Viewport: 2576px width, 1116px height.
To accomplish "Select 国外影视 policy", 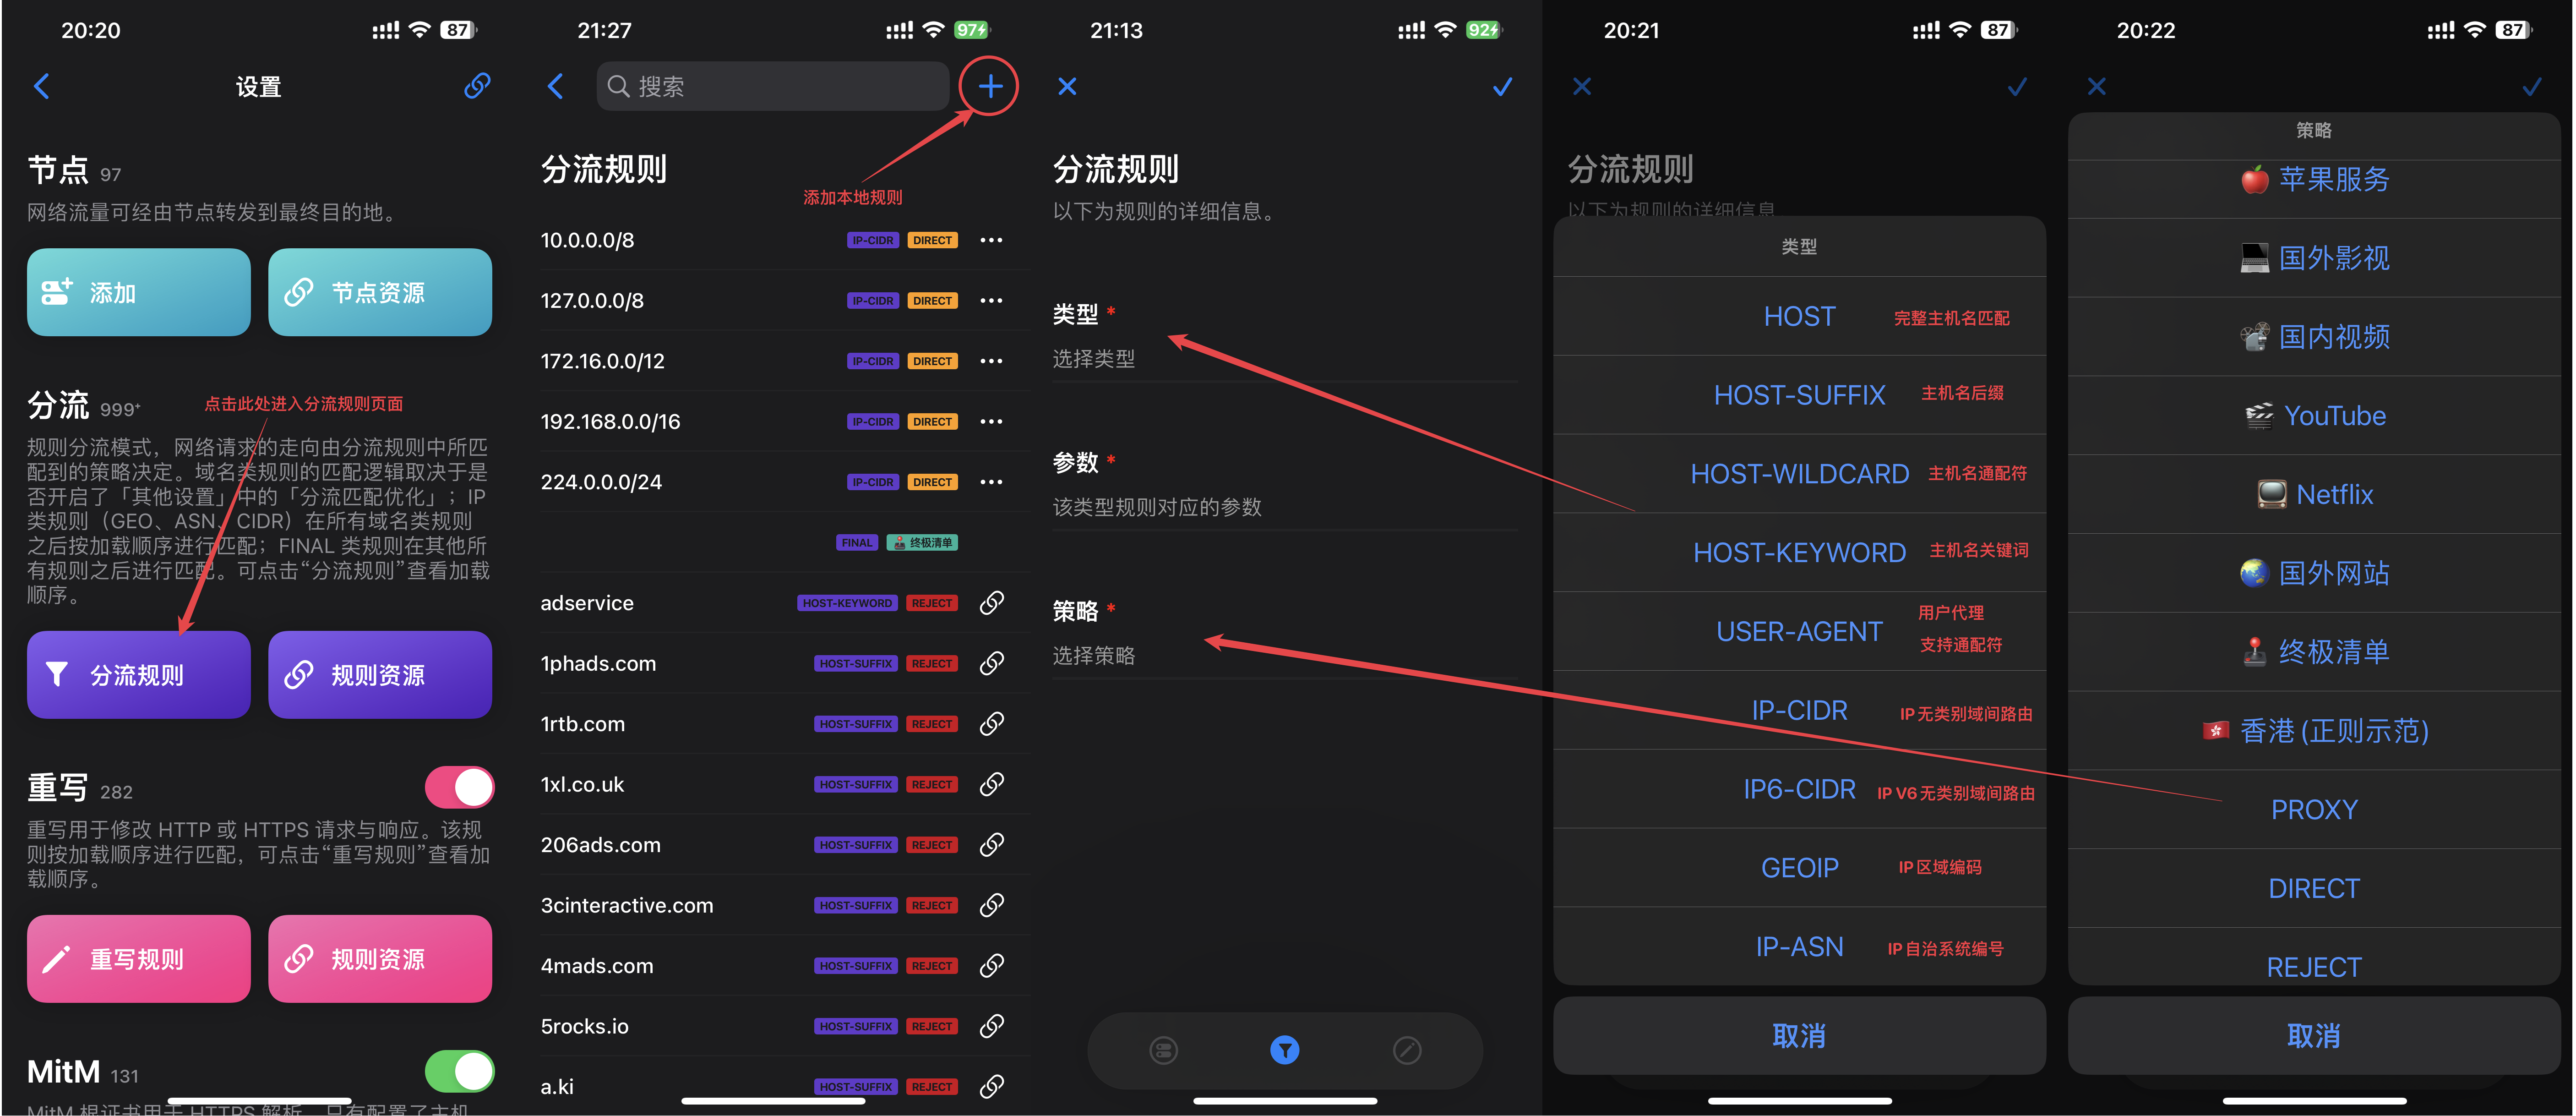I will (x=2314, y=258).
